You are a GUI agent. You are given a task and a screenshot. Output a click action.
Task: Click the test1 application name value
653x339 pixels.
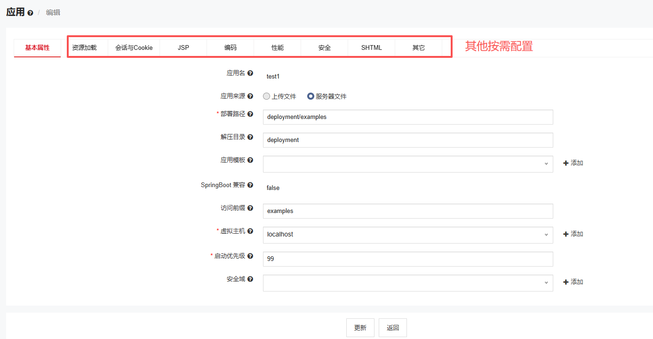[273, 76]
